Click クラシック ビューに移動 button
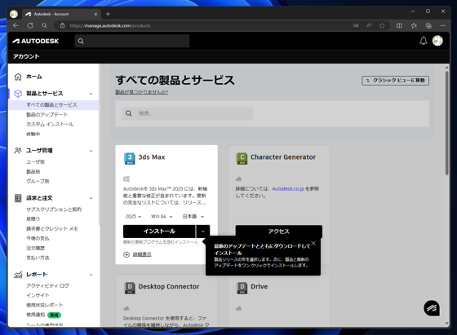457x335 pixels. click(395, 81)
